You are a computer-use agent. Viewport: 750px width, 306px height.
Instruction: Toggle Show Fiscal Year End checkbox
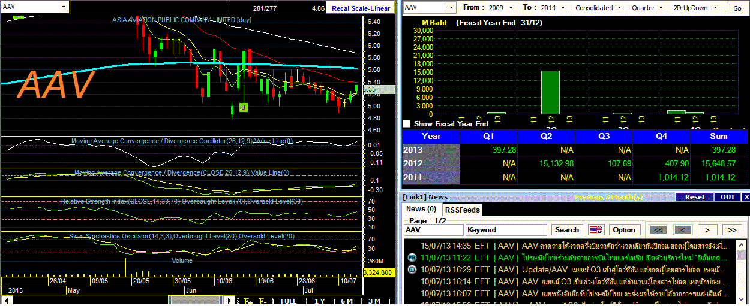407,124
